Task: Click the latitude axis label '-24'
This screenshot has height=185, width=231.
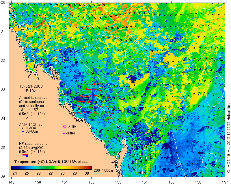Action: (3, 119)
